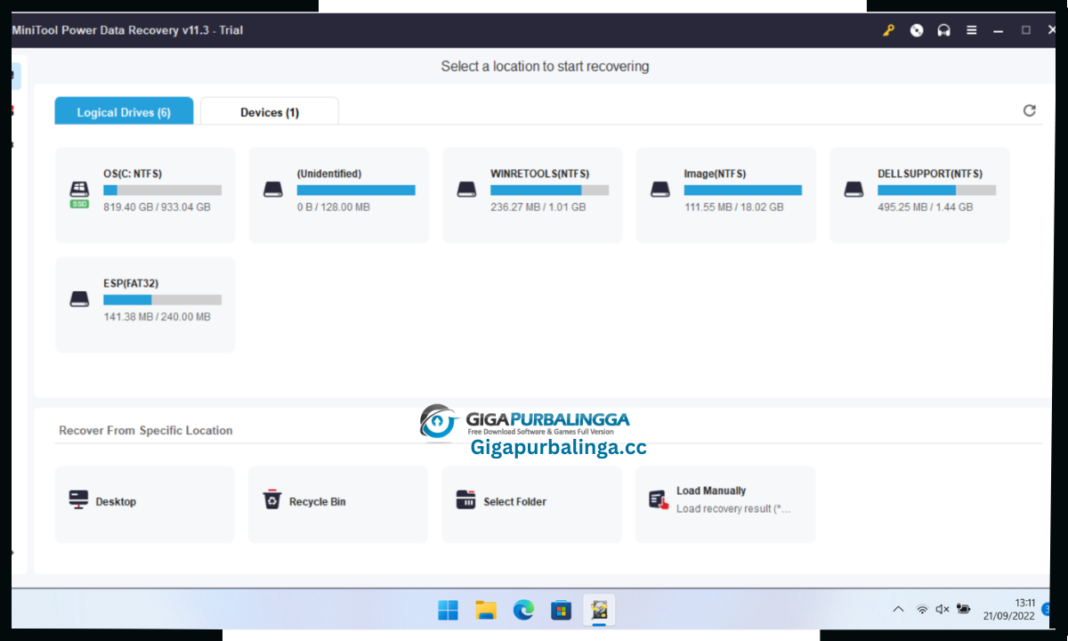Open Wi-Fi network tray icon
This screenshot has height=641, width=1068.
922,610
